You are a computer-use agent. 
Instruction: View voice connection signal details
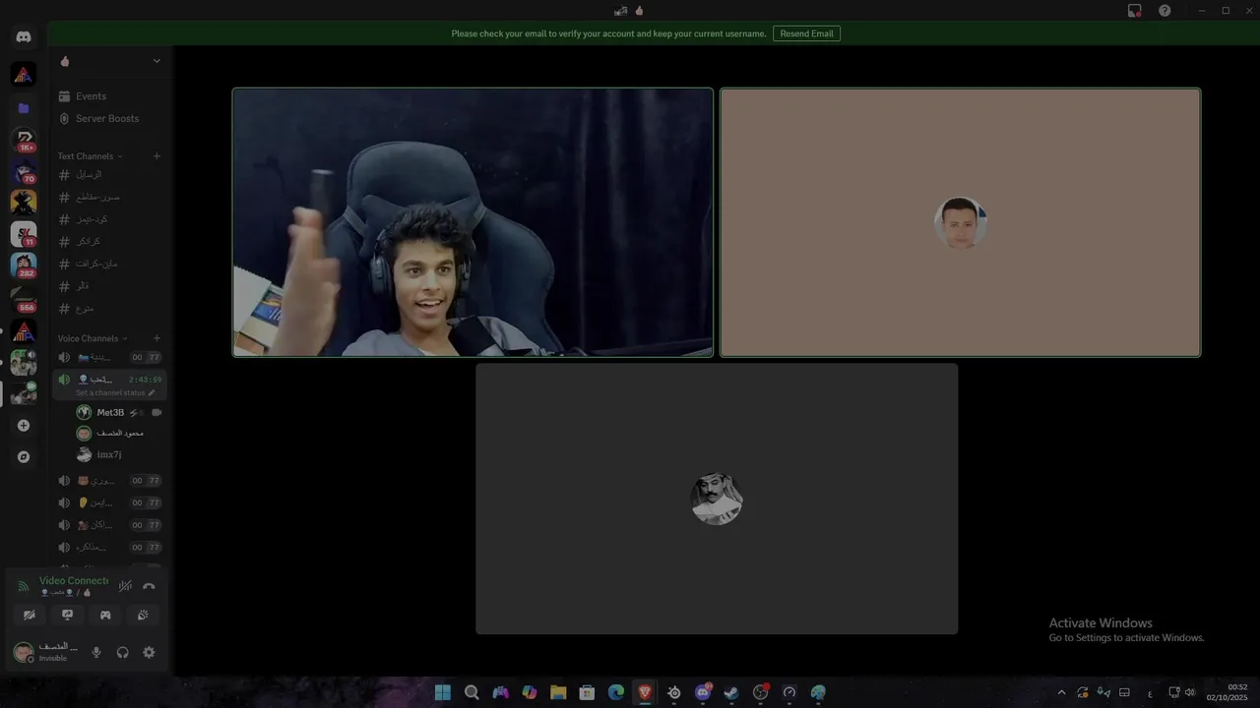click(x=24, y=586)
